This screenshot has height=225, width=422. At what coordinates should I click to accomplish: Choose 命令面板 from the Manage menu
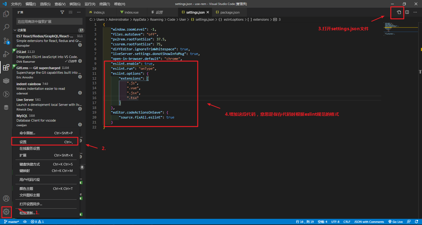pos(46,133)
